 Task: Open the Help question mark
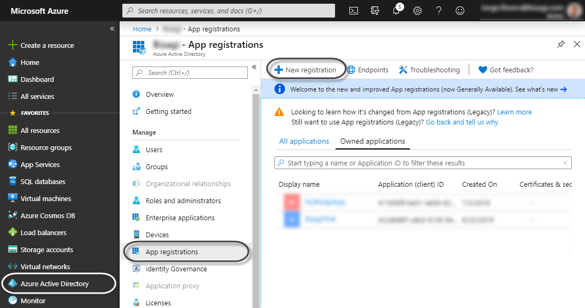(x=439, y=11)
